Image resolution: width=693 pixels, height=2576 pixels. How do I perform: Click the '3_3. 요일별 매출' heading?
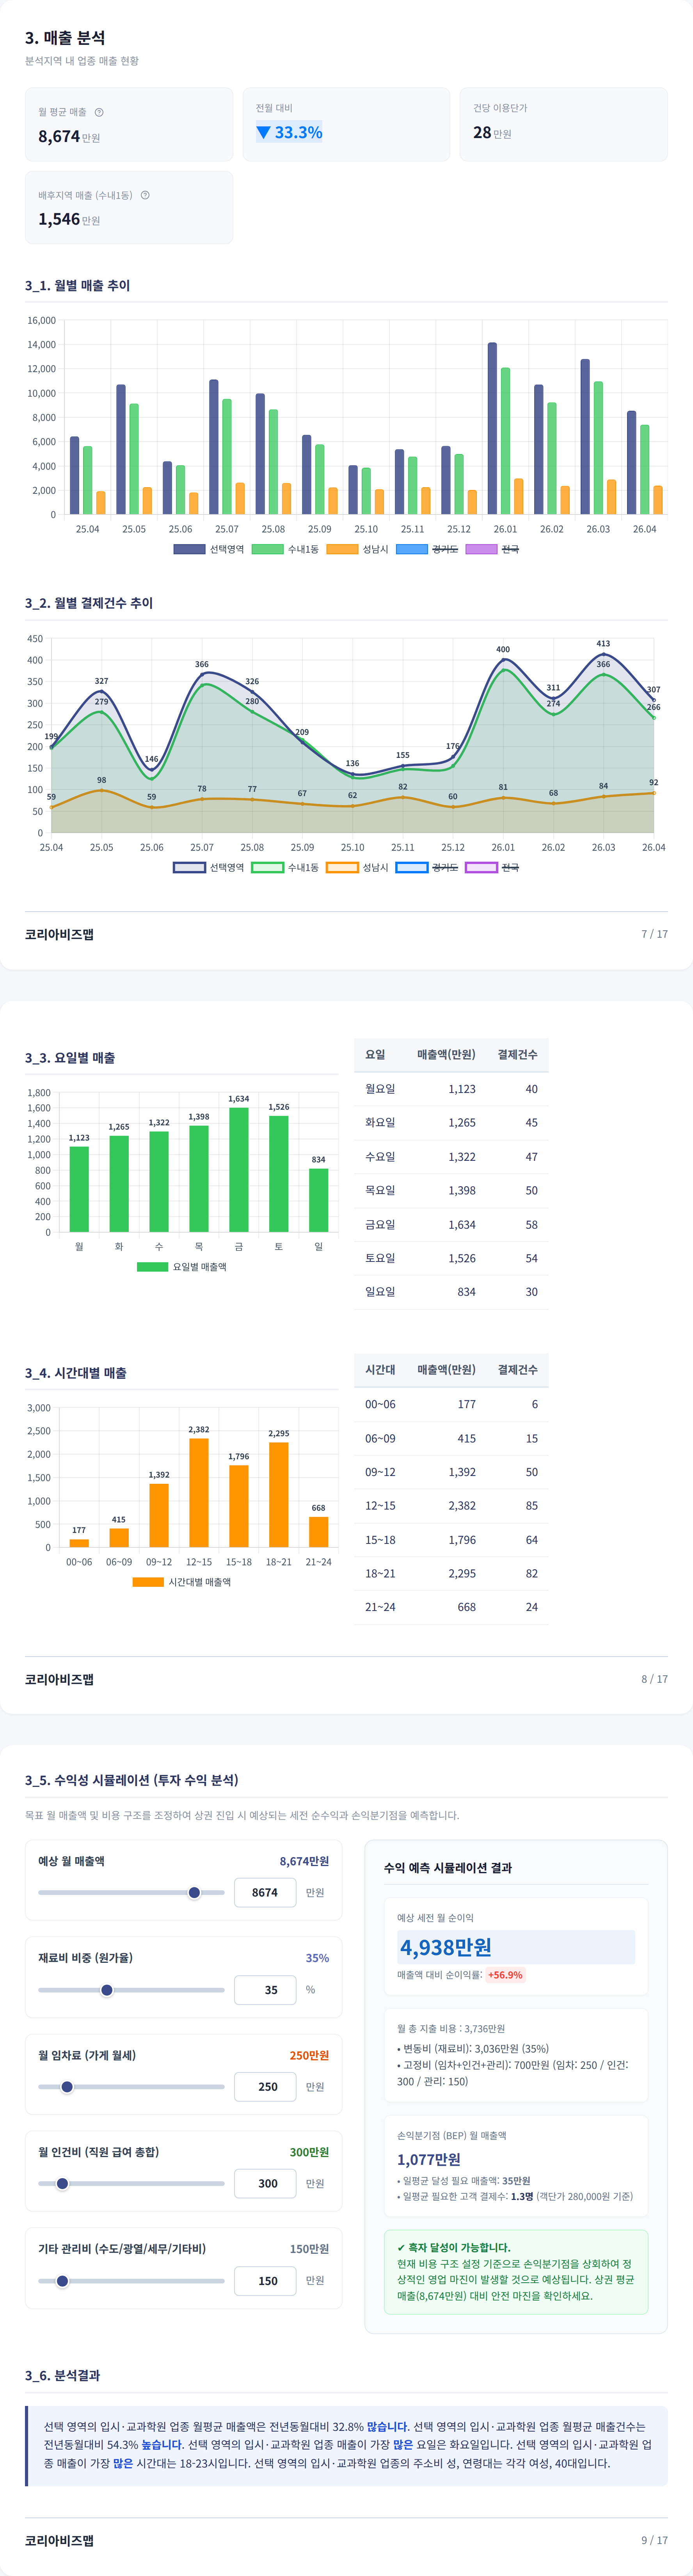click(70, 1058)
